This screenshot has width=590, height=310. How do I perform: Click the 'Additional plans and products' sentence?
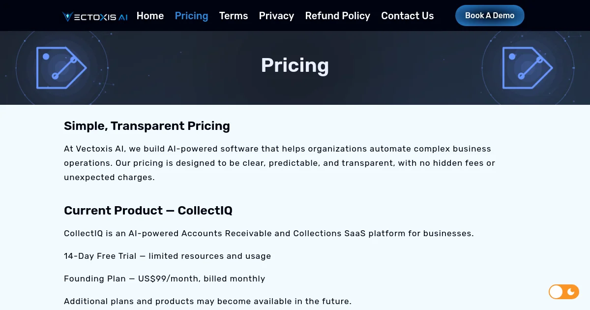pos(208,301)
